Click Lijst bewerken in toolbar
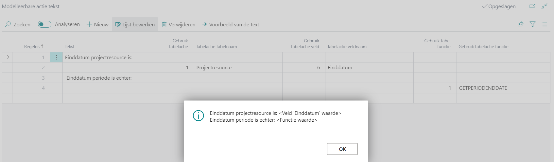Image resolution: width=554 pixels, height=162 pixels. pos(135,24)
